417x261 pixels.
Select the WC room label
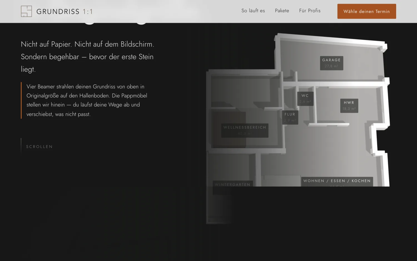[305, 99]
